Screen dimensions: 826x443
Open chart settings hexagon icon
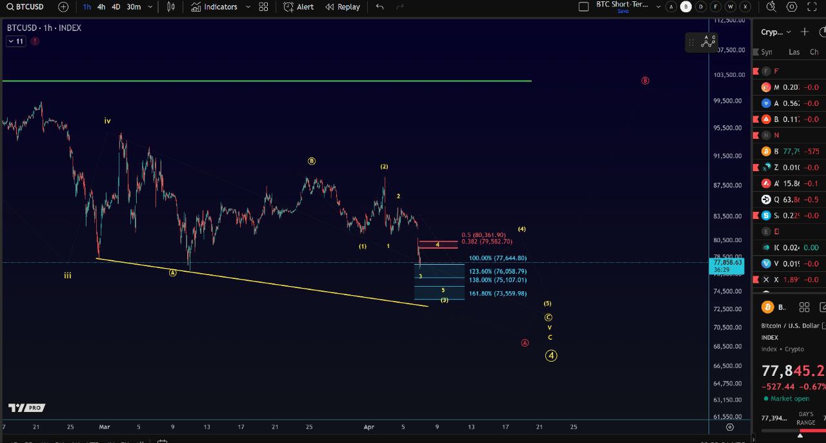point(792,6)
